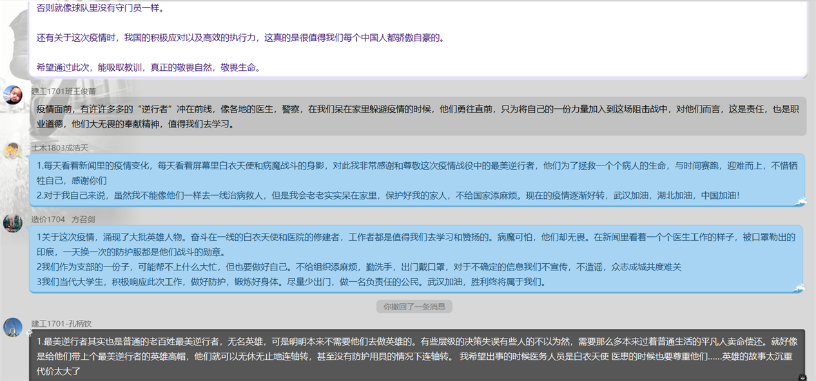Click black mascot icon on dark bubble
The width and height of the screenshot is (816, 381).
(x=802, y=377)
